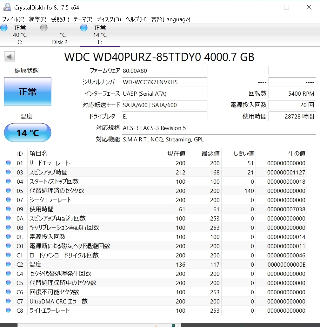The width and height of the screenshot is (320, 327).
Task: Click the ACS-3 Revision 5 standard field
Action: [219, 128]
